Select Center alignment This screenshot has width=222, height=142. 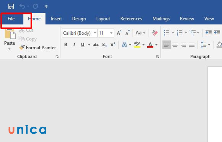pyautogui.click(x=175, y=45)
